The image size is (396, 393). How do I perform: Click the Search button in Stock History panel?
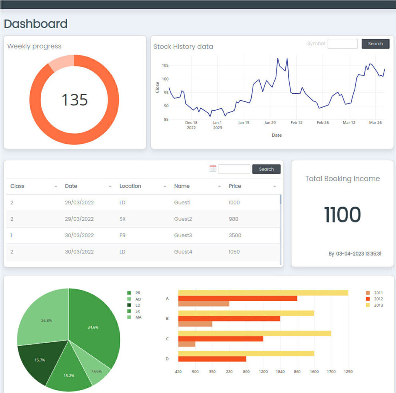click(x=375, y=44)
